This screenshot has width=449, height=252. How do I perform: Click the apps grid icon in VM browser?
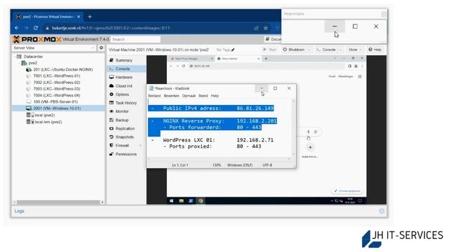coord(360,76)
